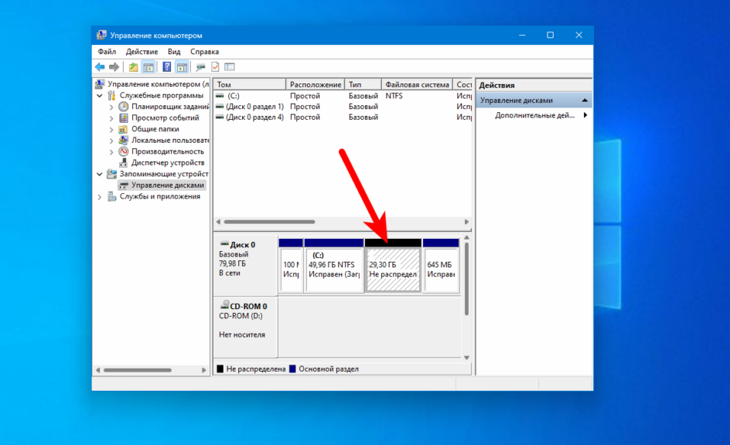Click the blue Help question mark icon
This screenshot has width=730, height=445.
click(166, 67)
